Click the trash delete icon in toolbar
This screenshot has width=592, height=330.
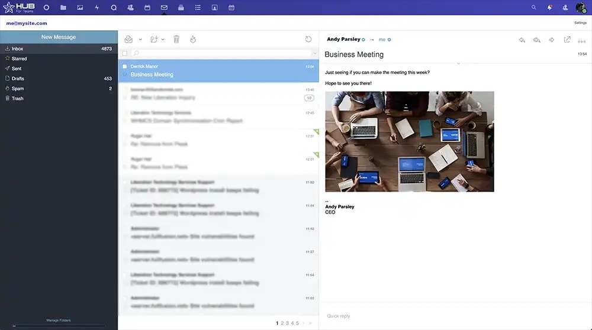(x=176, y=40)
